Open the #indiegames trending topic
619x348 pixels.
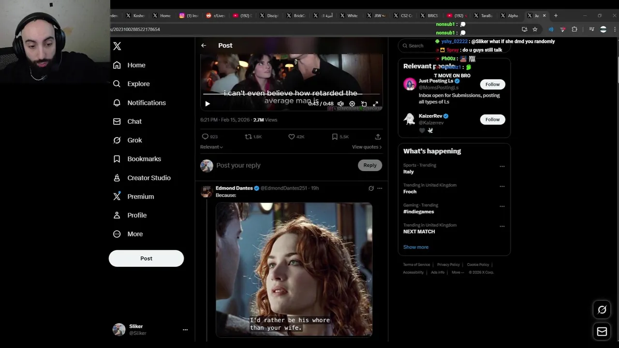point(419,212)
